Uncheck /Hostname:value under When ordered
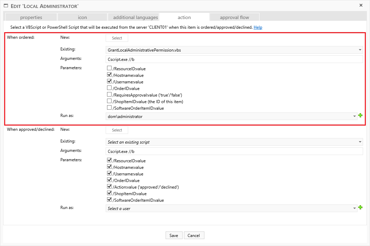 click(109, 75)
